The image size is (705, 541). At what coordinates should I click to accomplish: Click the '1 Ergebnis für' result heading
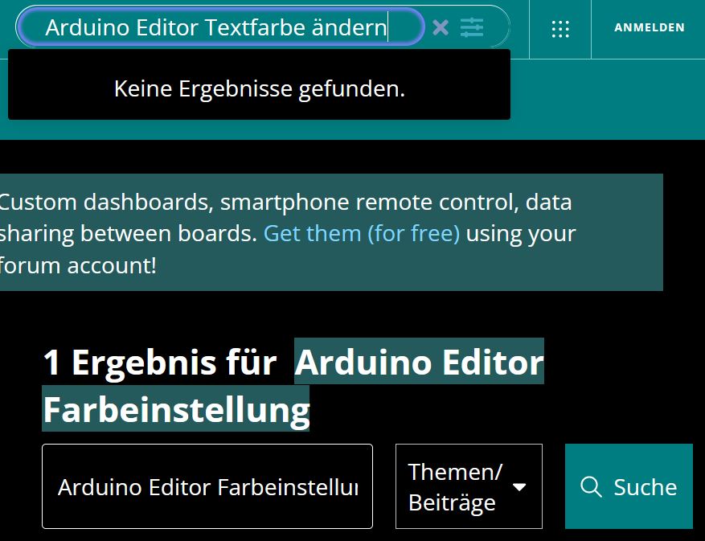coord(160,362)
